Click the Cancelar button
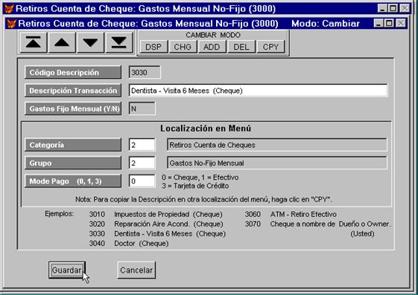Image resolution: width=418 pixels, height=295 pixels. [136, 270]
